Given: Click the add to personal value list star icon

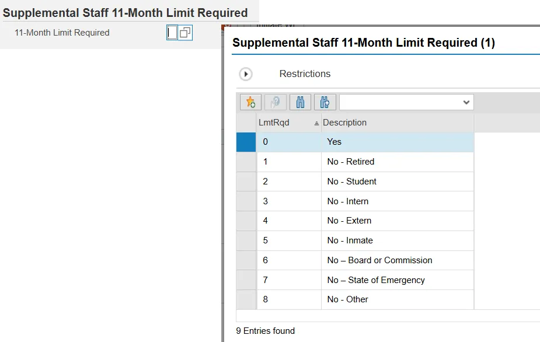Looking at the screenshot, I should coord(250,102).
